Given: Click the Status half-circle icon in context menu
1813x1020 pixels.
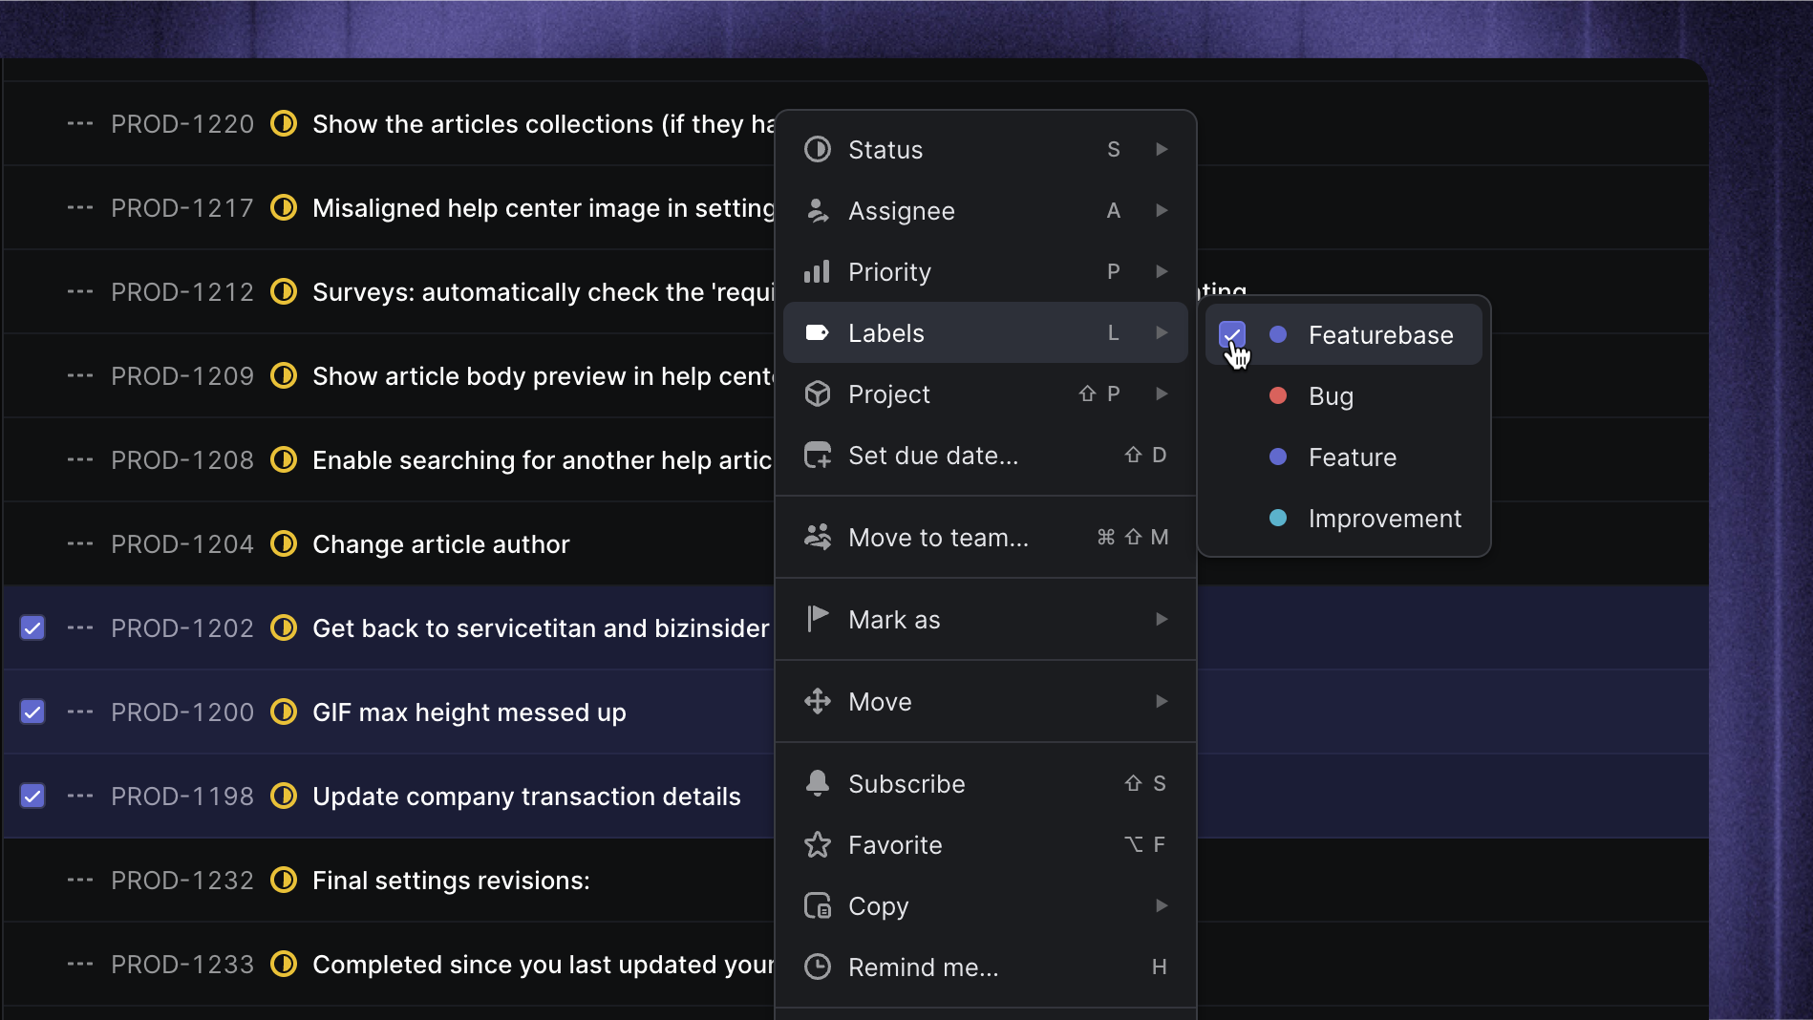Looking at the screenshot, I should tap(818, 150).
